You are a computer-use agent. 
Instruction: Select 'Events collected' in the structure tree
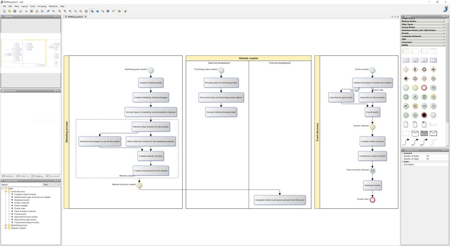point(21,203)
